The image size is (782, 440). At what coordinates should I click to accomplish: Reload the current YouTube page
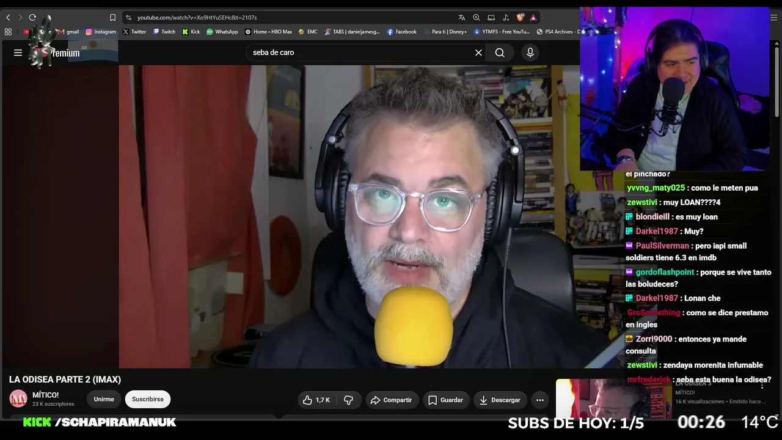32,18
